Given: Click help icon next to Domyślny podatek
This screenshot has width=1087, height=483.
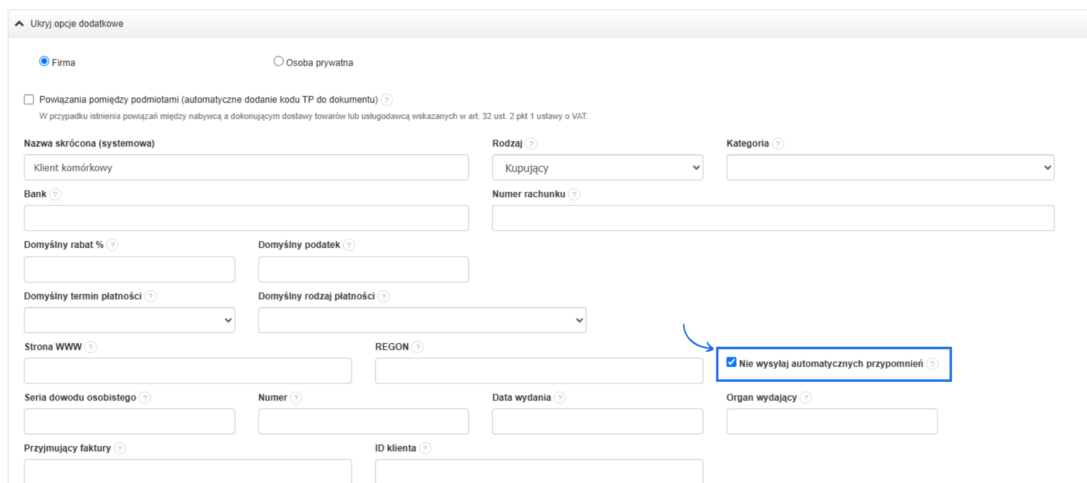Looking at the screenshot, I should (x=349, y=245).
